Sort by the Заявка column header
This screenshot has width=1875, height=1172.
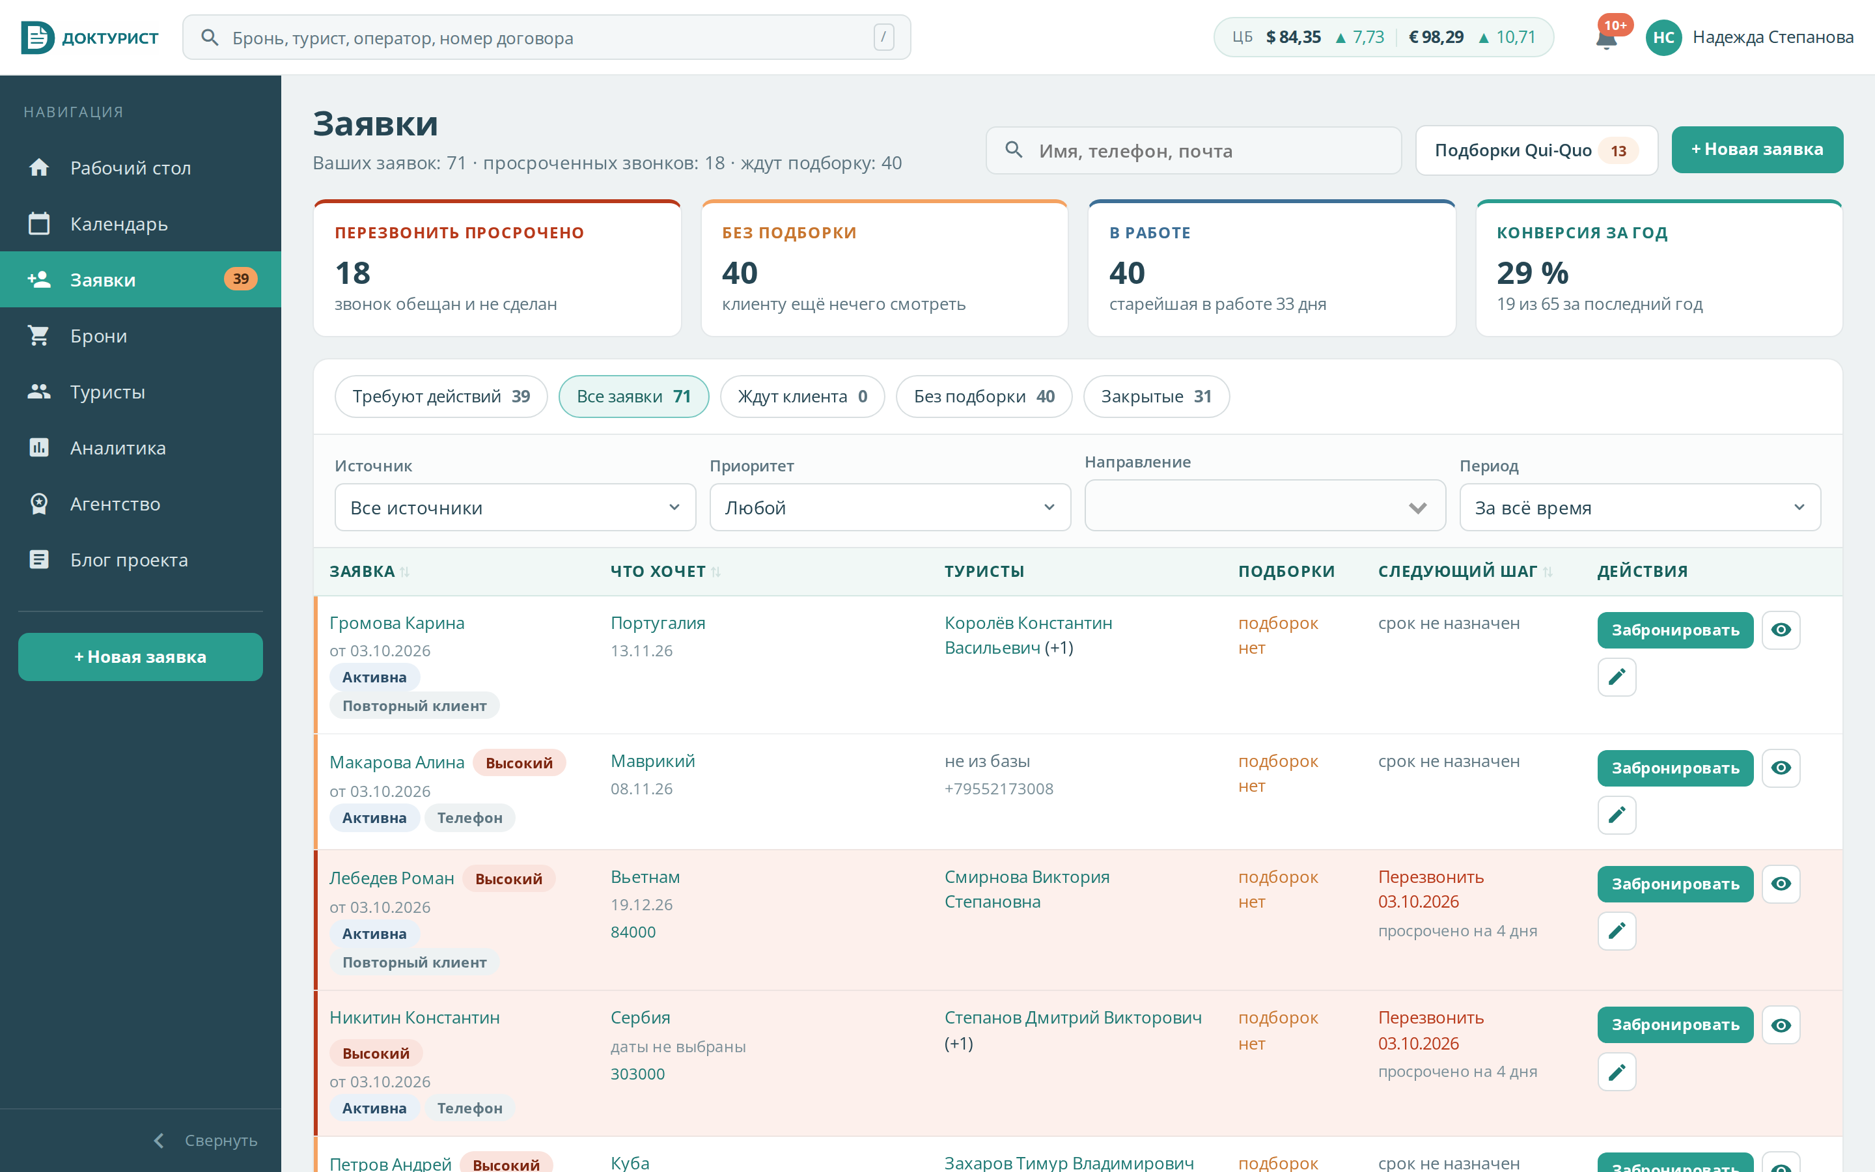tap(368, 571)
